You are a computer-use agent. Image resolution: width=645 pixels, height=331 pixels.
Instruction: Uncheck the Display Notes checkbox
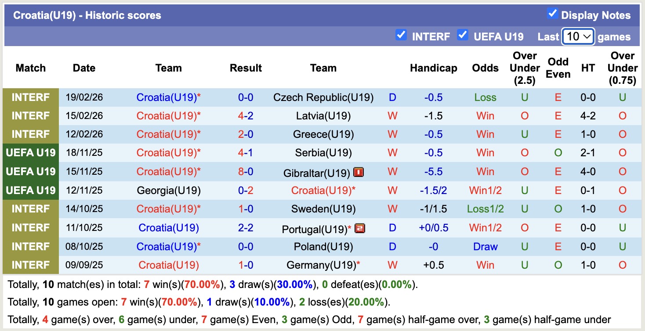(552, 14)
